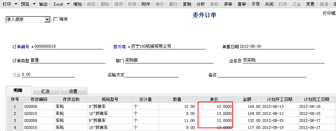Click 存货编码 020010 in row 2

(39, 113)
